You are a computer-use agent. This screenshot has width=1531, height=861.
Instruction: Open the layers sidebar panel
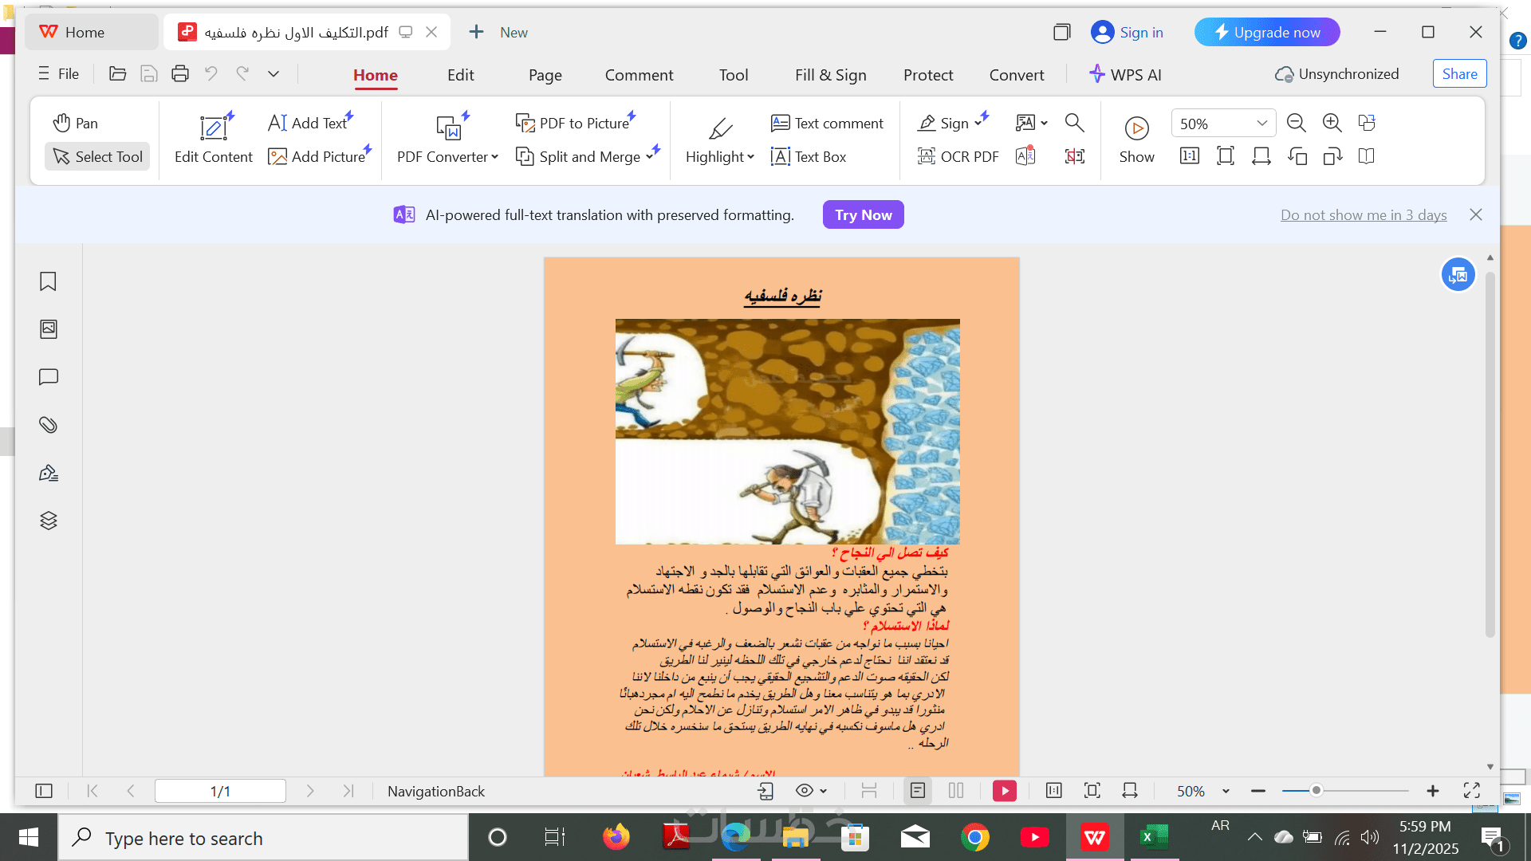pos(48,521)
